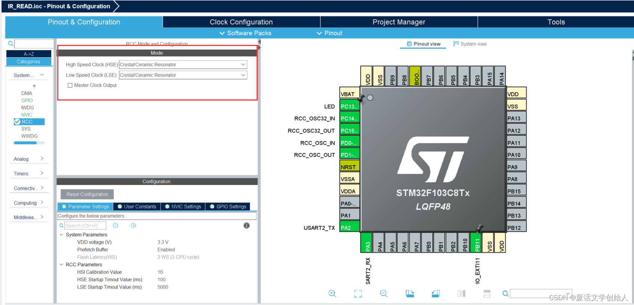Go to next parameter search result

pyautogui.click(x=134, y=226)
